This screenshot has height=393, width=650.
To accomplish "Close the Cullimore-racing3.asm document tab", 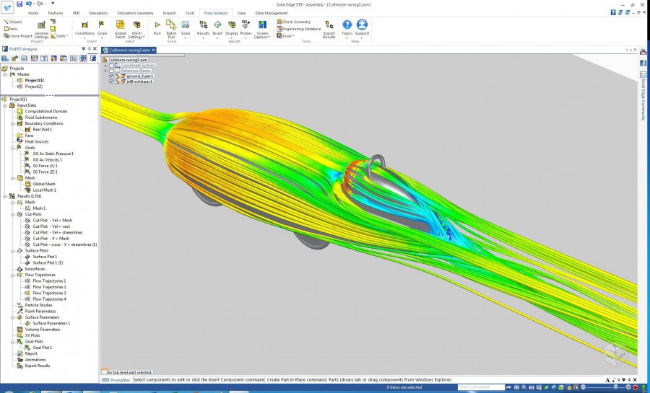I will (x=153, y=50).
